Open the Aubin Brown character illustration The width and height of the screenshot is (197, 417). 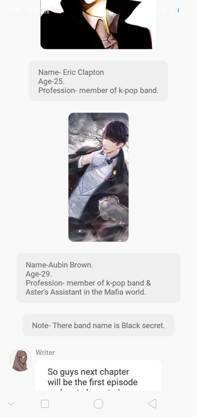click(x=98, y=177)
